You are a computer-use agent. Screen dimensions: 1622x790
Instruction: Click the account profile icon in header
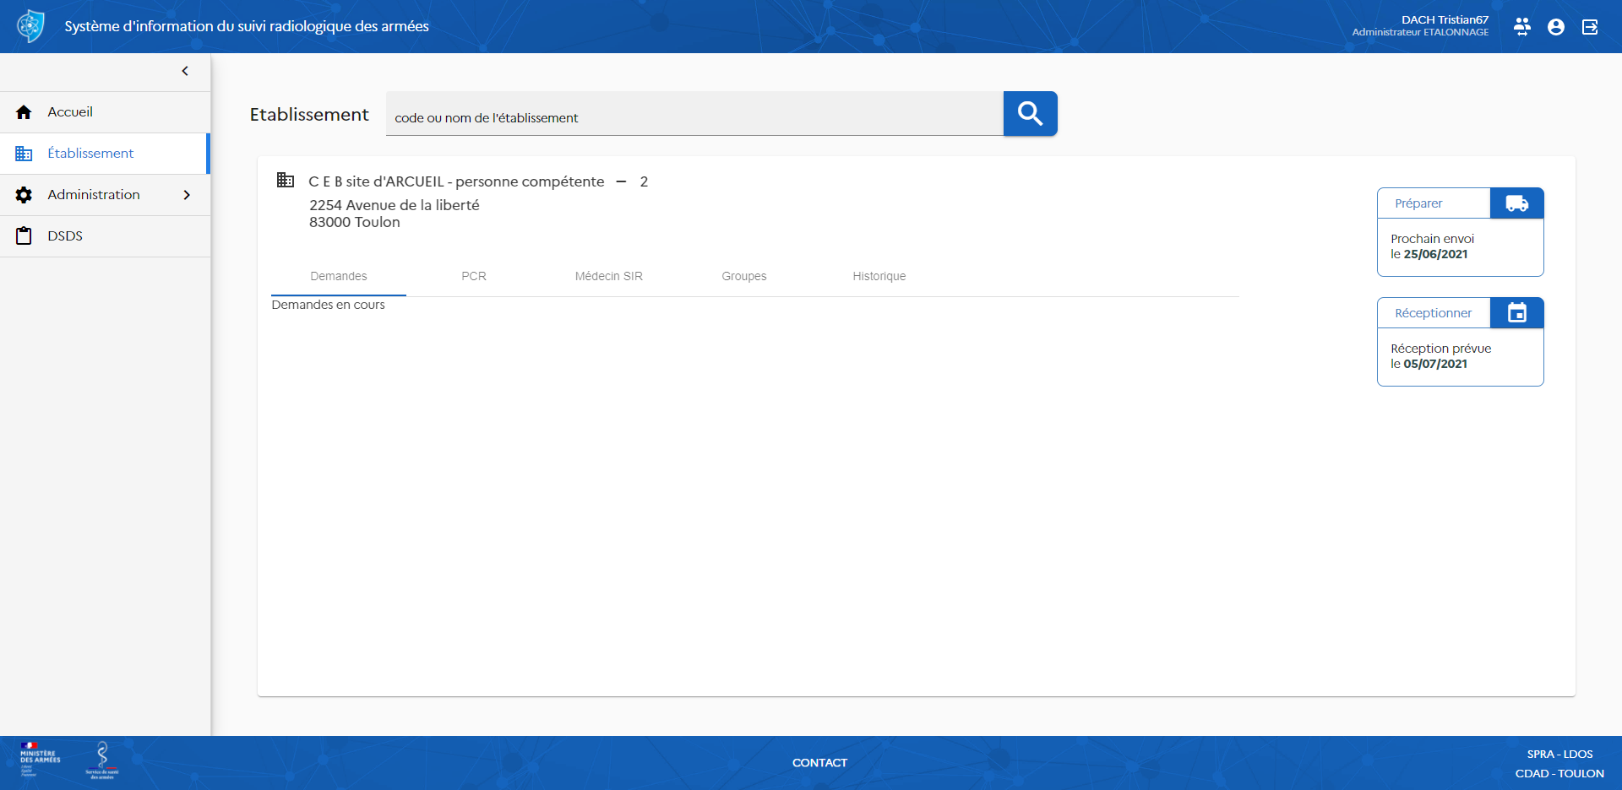click(1555, 27)
